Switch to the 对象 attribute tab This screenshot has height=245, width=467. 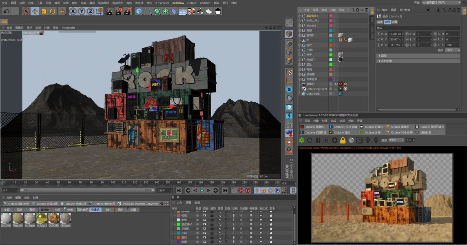point(394,22)
